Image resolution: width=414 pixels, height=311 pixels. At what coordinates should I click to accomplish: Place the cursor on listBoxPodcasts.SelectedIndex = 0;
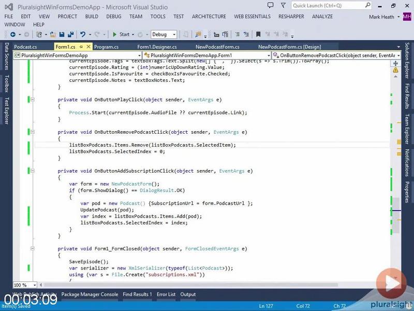(117, 151)
